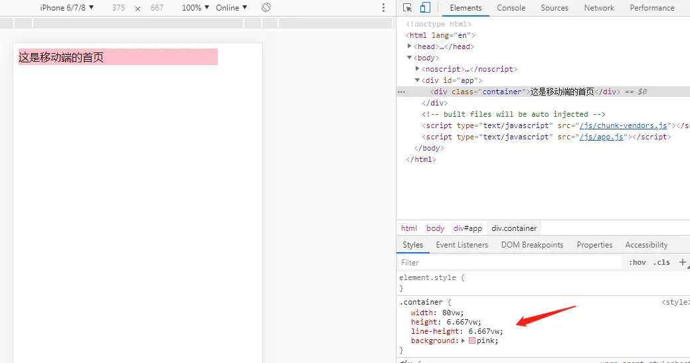The image size is (690, 363).
Task: Collapse the body element node
Action: [409, 58]
